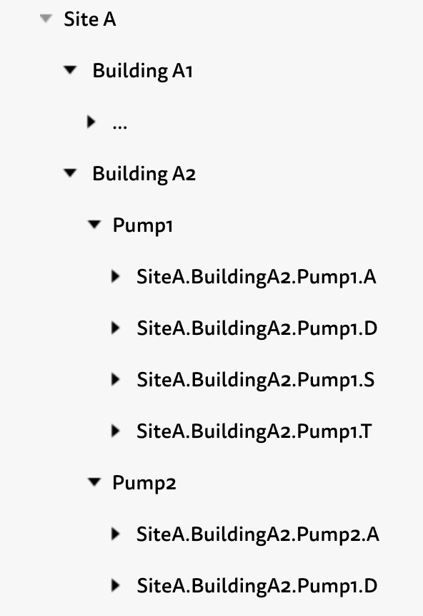Expand arrow beside SiteA.BuildingA2.Pump1.S
The height and width of the screenshot is (616, 423).
coord(115,379)
